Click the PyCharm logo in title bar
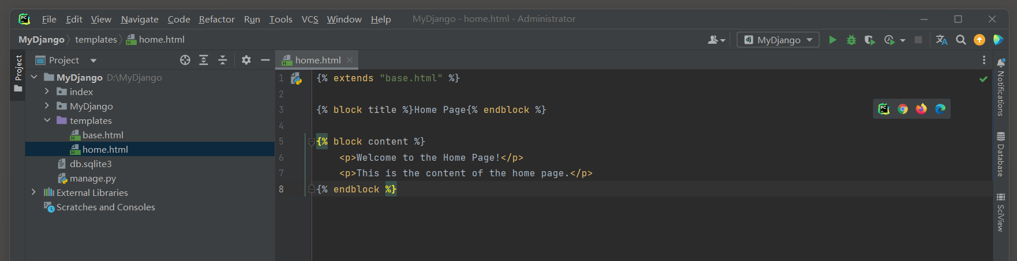Screen dimensions: 1017x261 pos(24,19)
